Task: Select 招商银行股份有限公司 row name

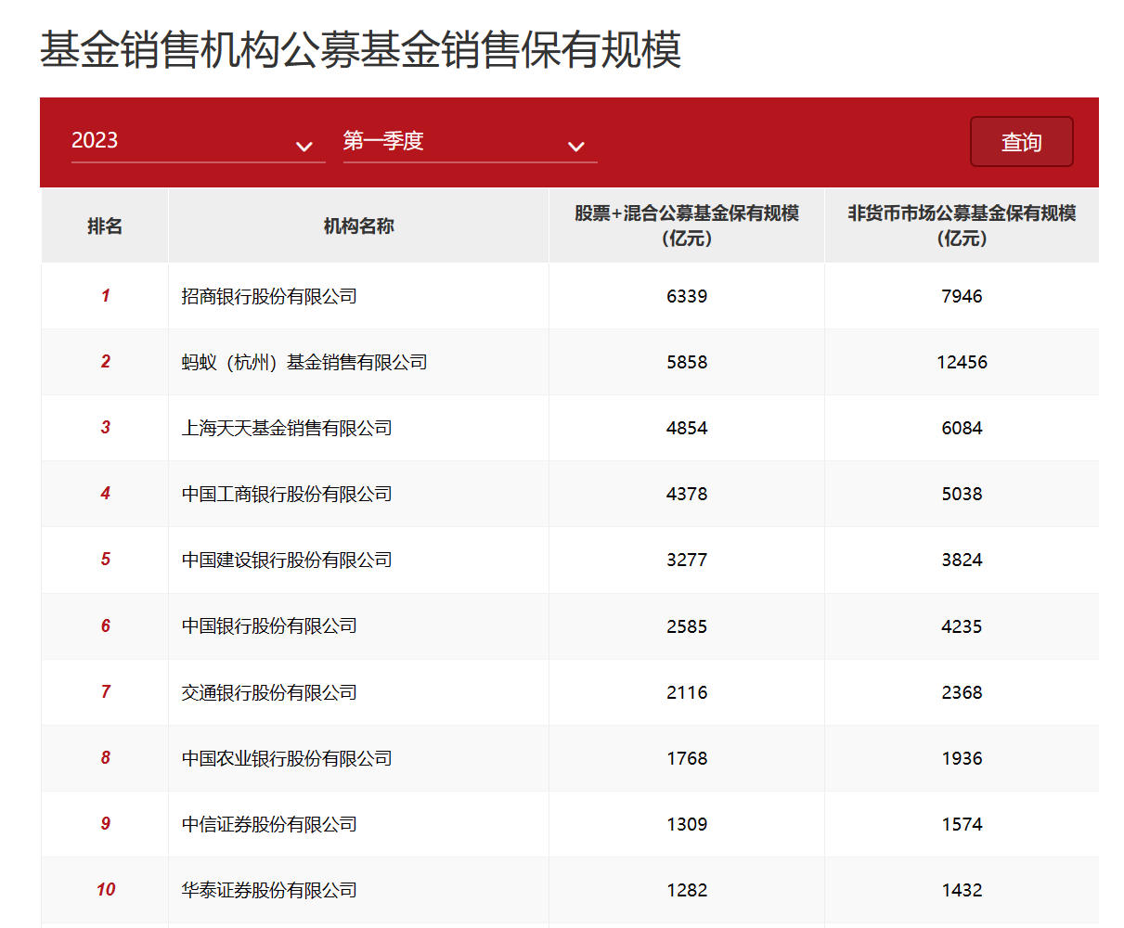Action: pos(269,297)
